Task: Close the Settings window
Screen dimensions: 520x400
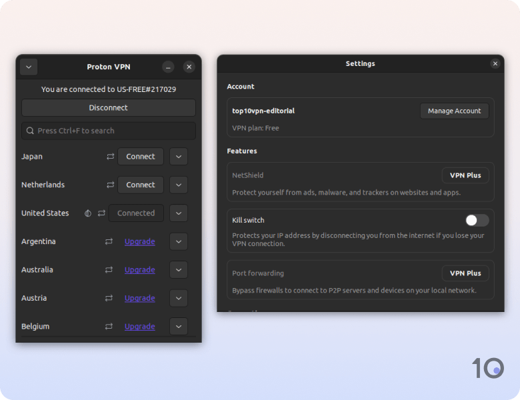Action: (x=495, y=63)
